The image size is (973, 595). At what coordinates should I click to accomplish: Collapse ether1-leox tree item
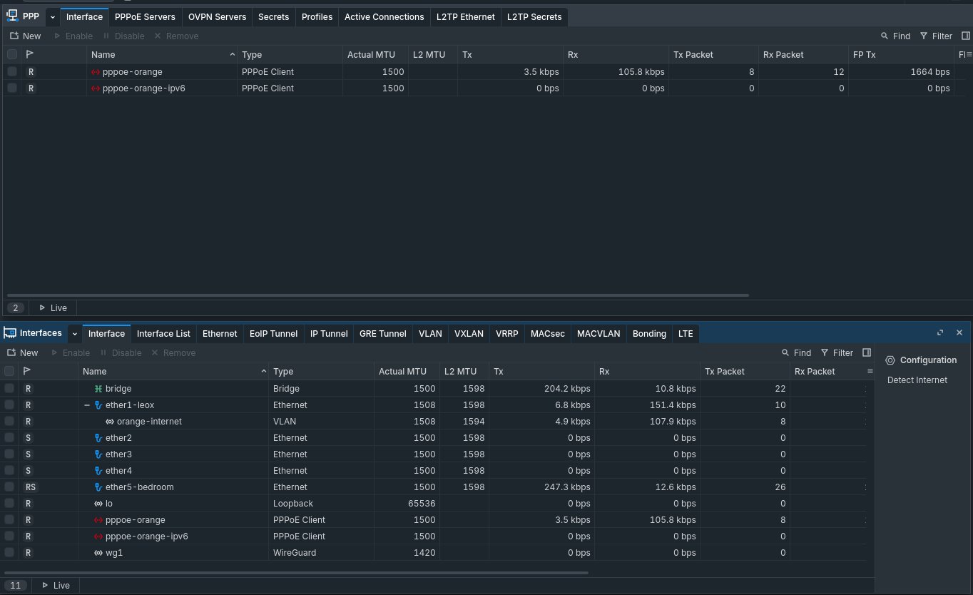[x=87, y=405]
